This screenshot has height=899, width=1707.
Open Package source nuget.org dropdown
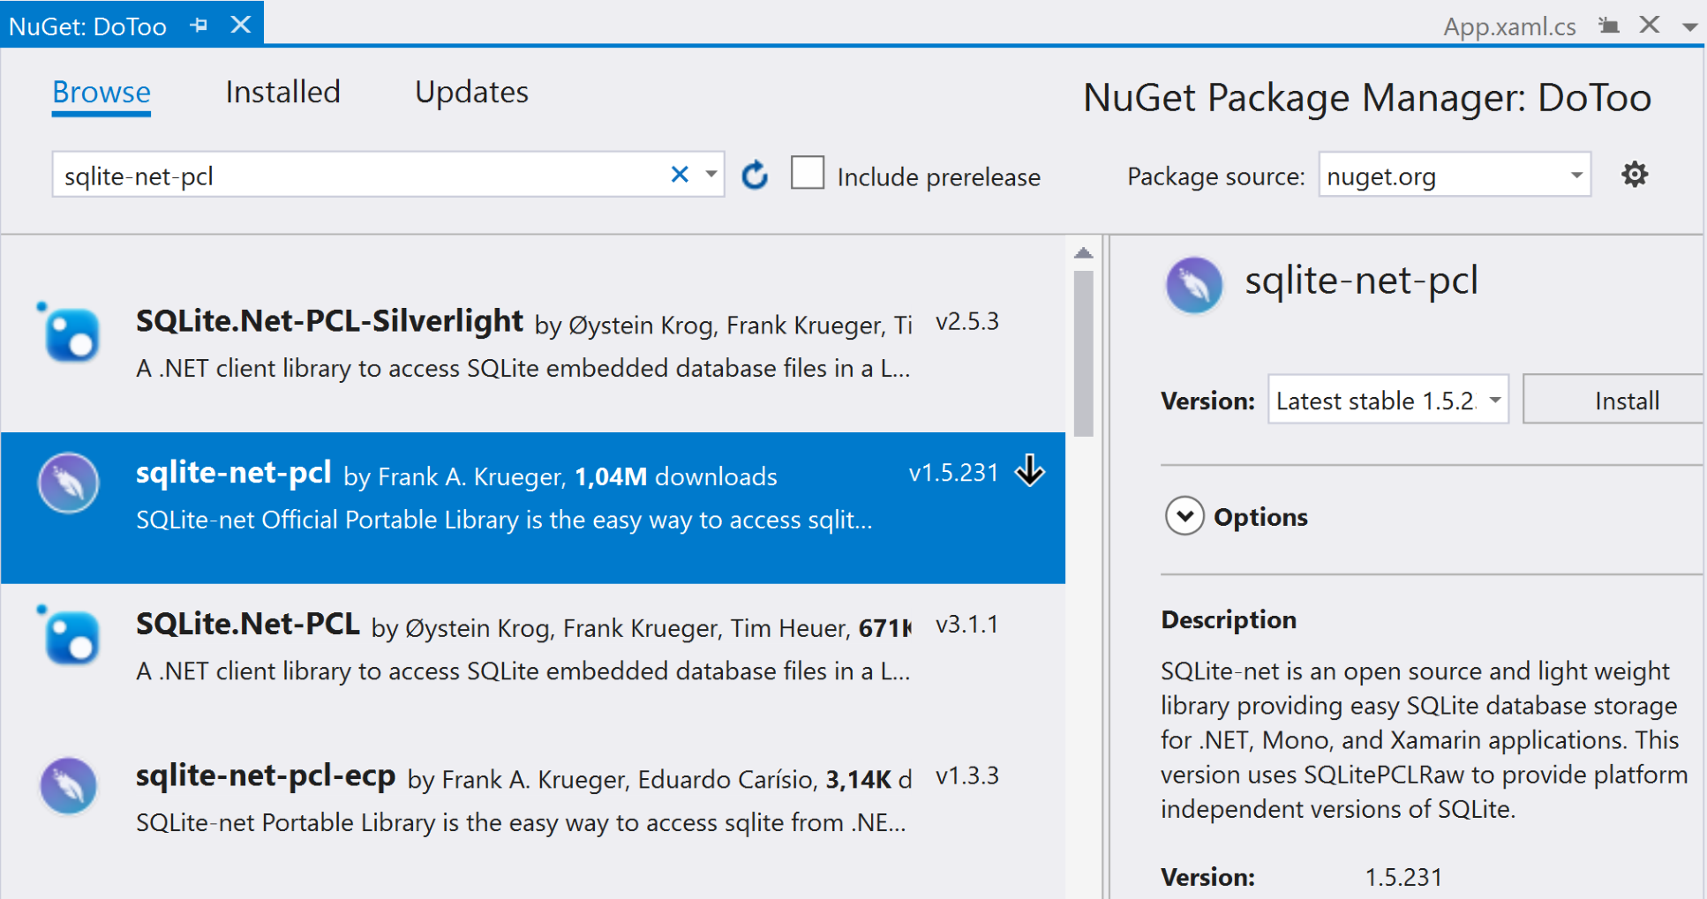click(1575, 175)
